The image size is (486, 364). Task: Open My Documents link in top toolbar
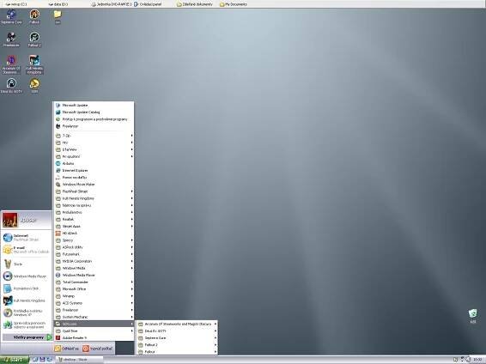point(234,4)
